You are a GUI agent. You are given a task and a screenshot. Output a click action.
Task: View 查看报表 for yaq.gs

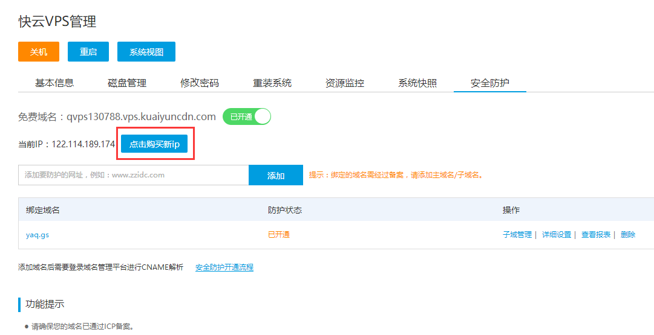tap(596, 235)
